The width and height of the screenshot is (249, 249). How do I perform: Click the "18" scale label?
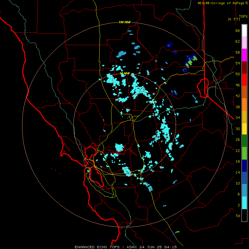tap(238, 162)
